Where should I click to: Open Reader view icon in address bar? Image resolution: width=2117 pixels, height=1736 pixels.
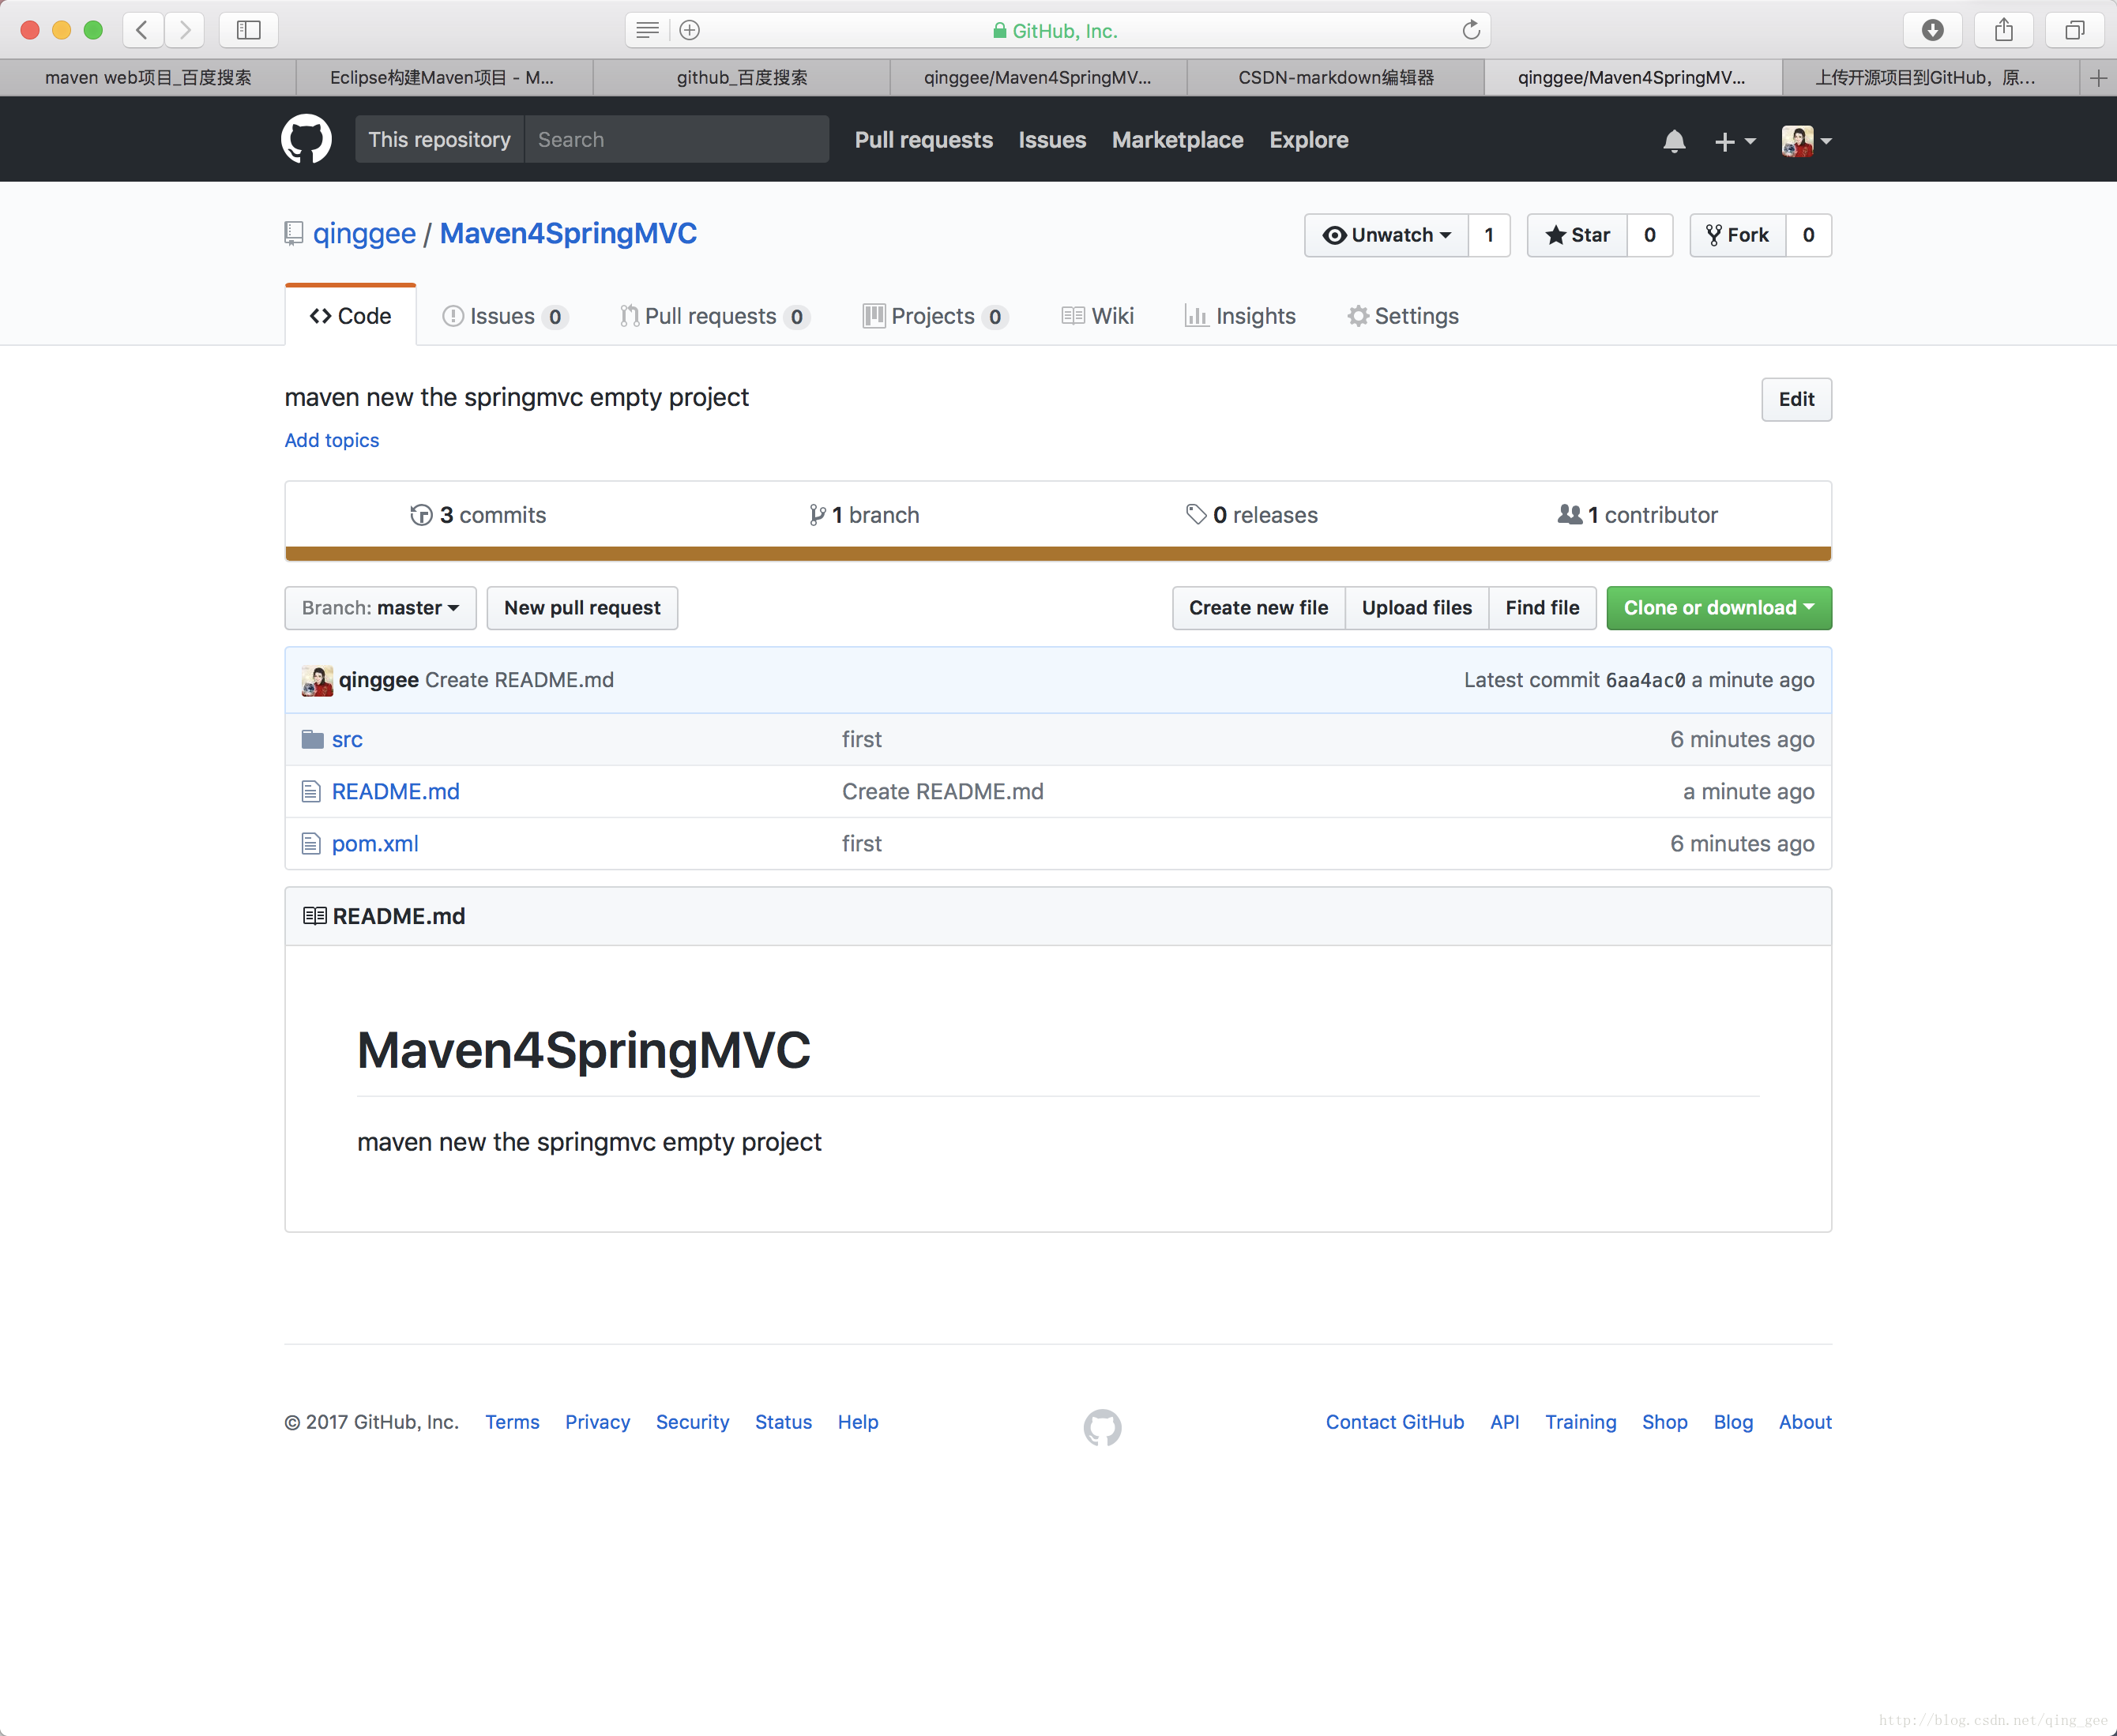pos(647,30)
